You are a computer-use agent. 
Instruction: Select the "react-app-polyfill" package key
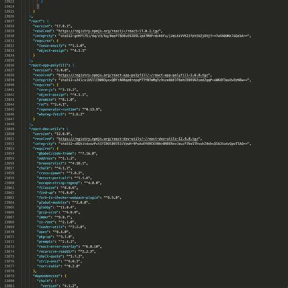click(x=50, y=65)
